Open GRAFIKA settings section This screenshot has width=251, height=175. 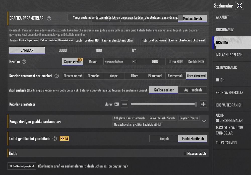point(232,42)
